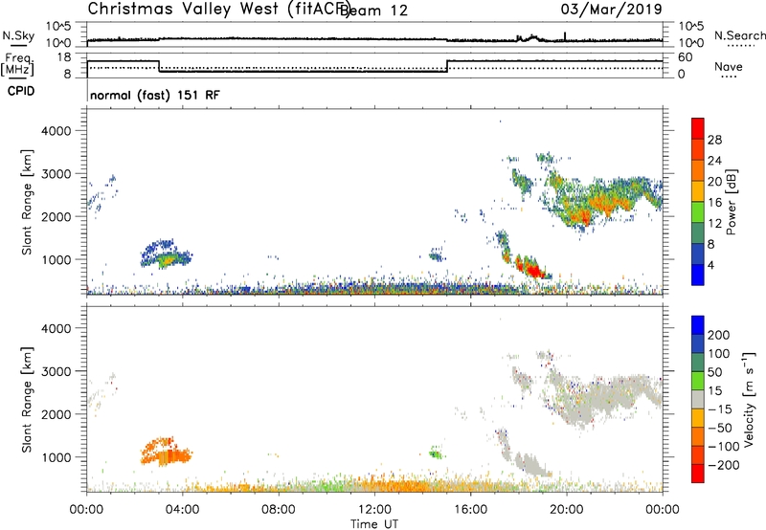Click the 'Power [dB]' colorbar label
766x530 pixels.
click(x=732, y=202)
